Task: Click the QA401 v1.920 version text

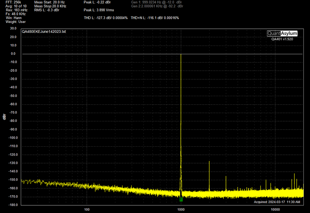Action: click(x=282, y=39)
